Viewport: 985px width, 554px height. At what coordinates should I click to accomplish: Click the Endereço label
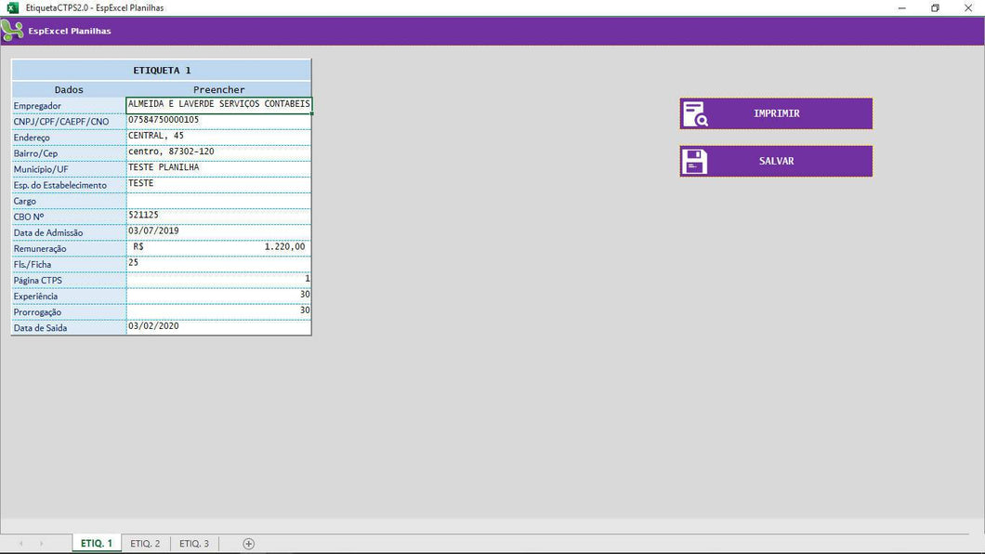[32, 138]
